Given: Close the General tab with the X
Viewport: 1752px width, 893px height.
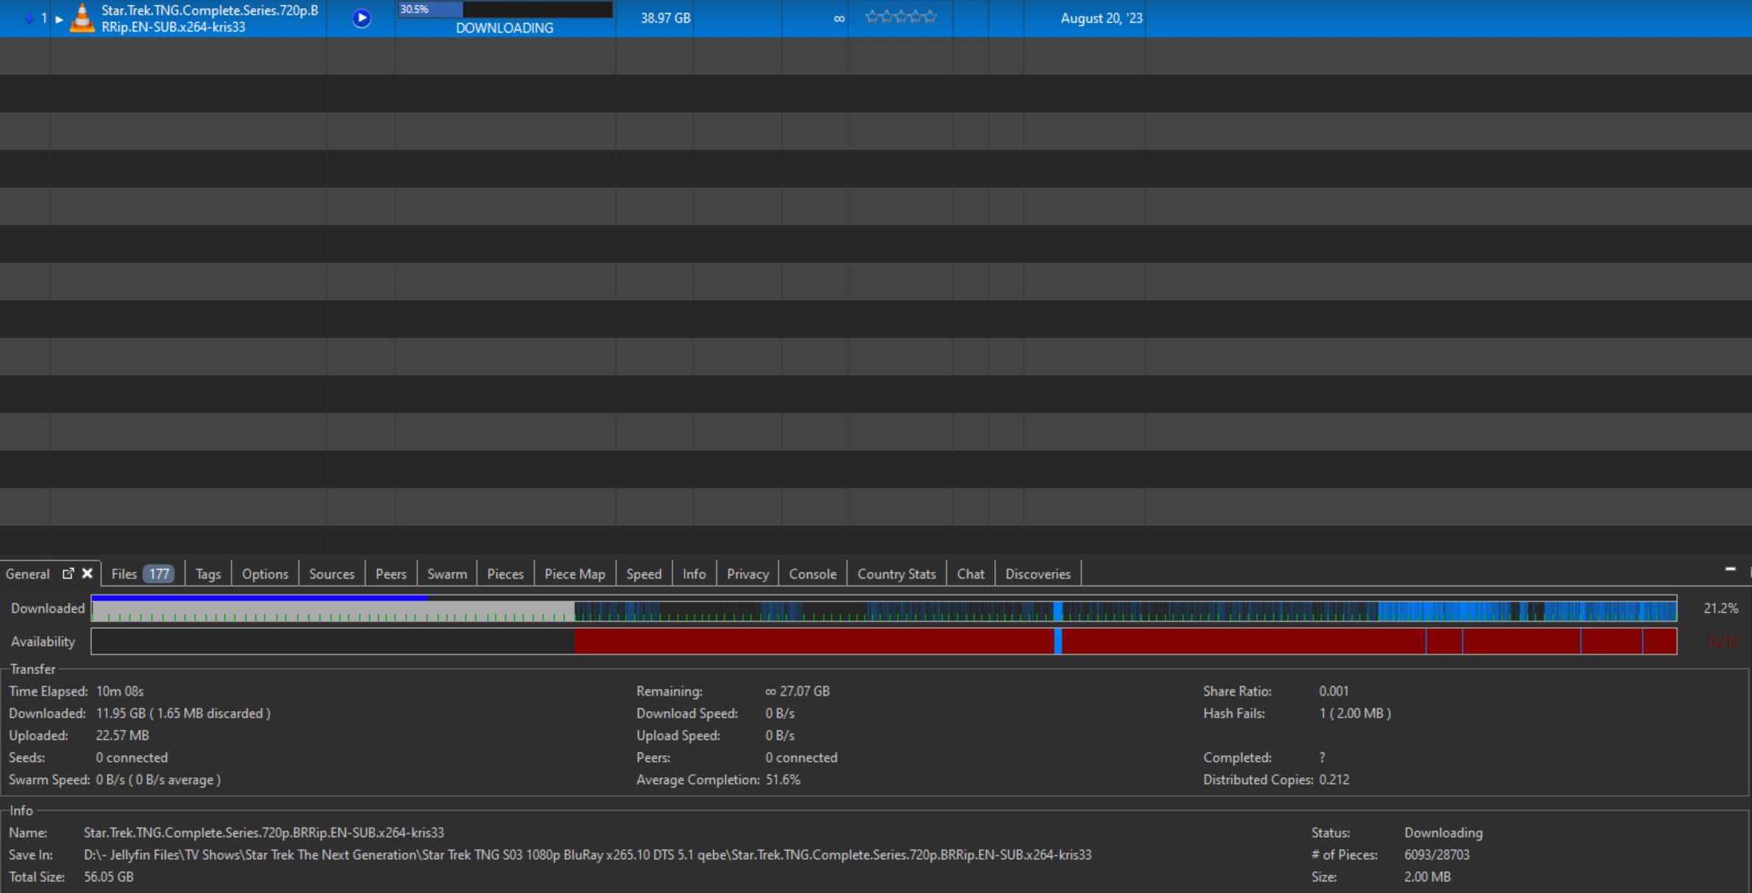Looking at the screenshot, I should pyautogui.click(x=87, y=573).
